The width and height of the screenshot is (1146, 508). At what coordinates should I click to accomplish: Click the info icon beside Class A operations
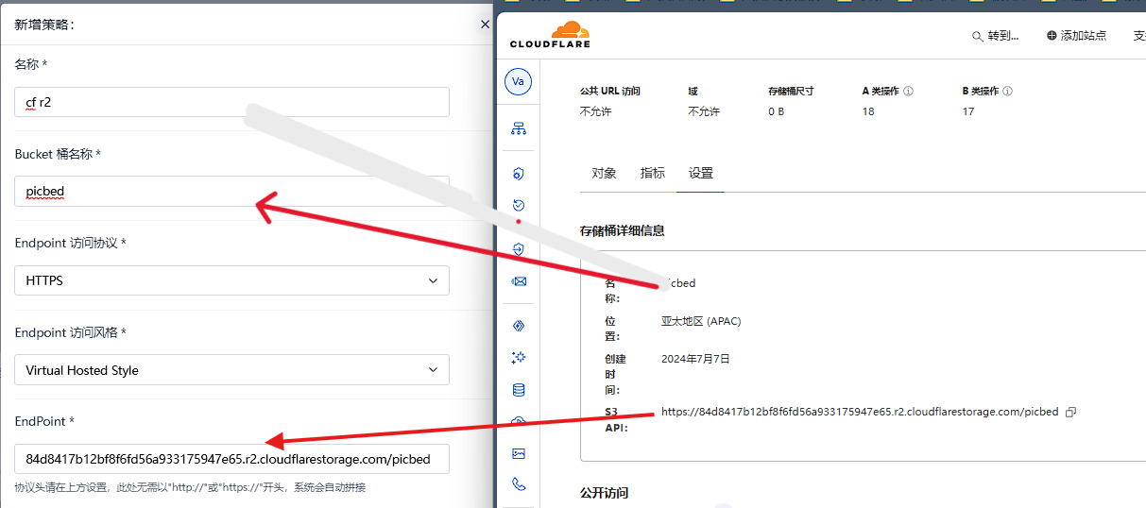(x=908, y=92)
